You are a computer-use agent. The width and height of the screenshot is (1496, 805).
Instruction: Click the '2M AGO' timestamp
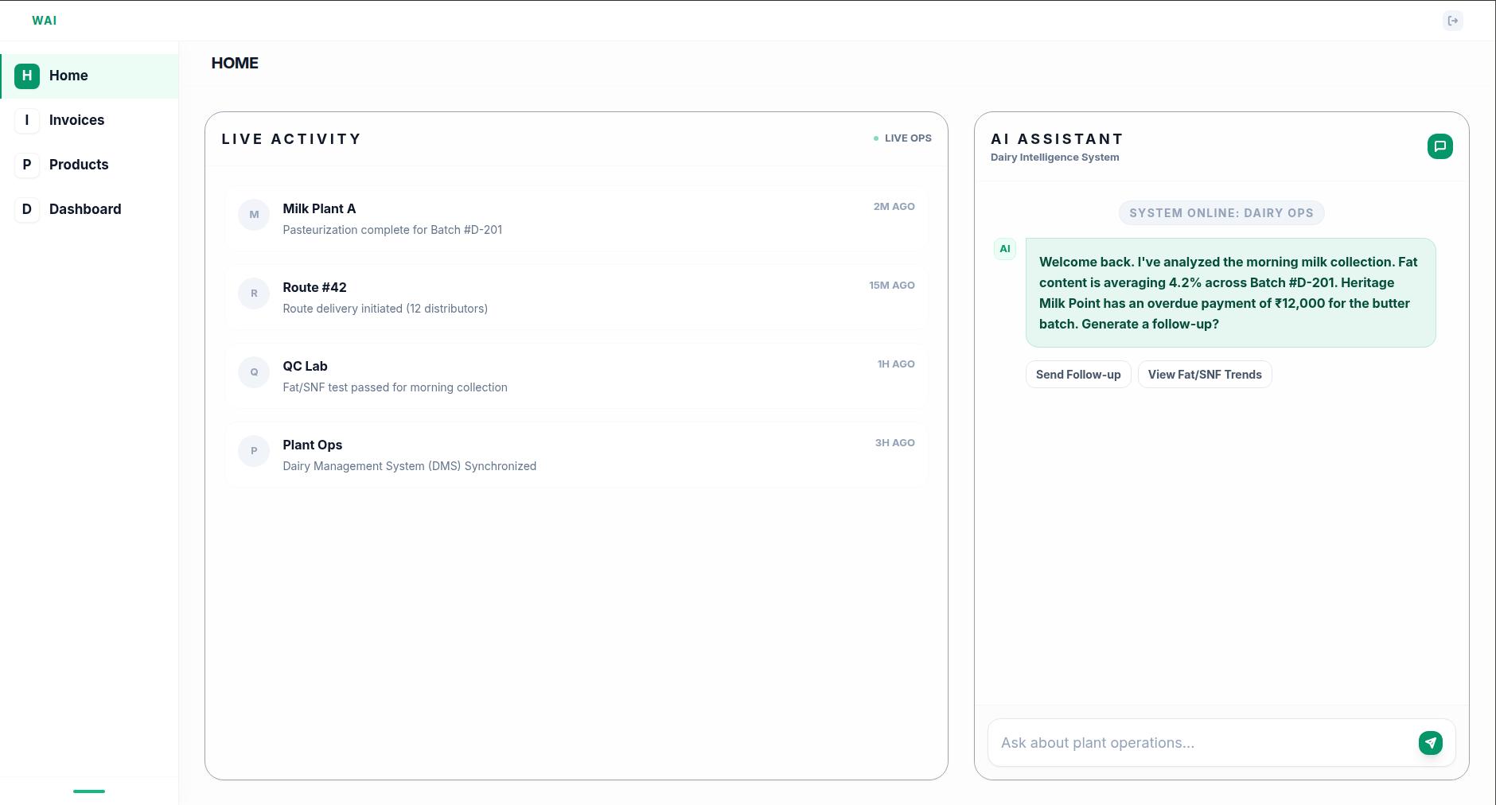point(894,207)
